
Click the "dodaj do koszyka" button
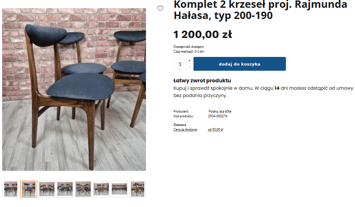240,64
